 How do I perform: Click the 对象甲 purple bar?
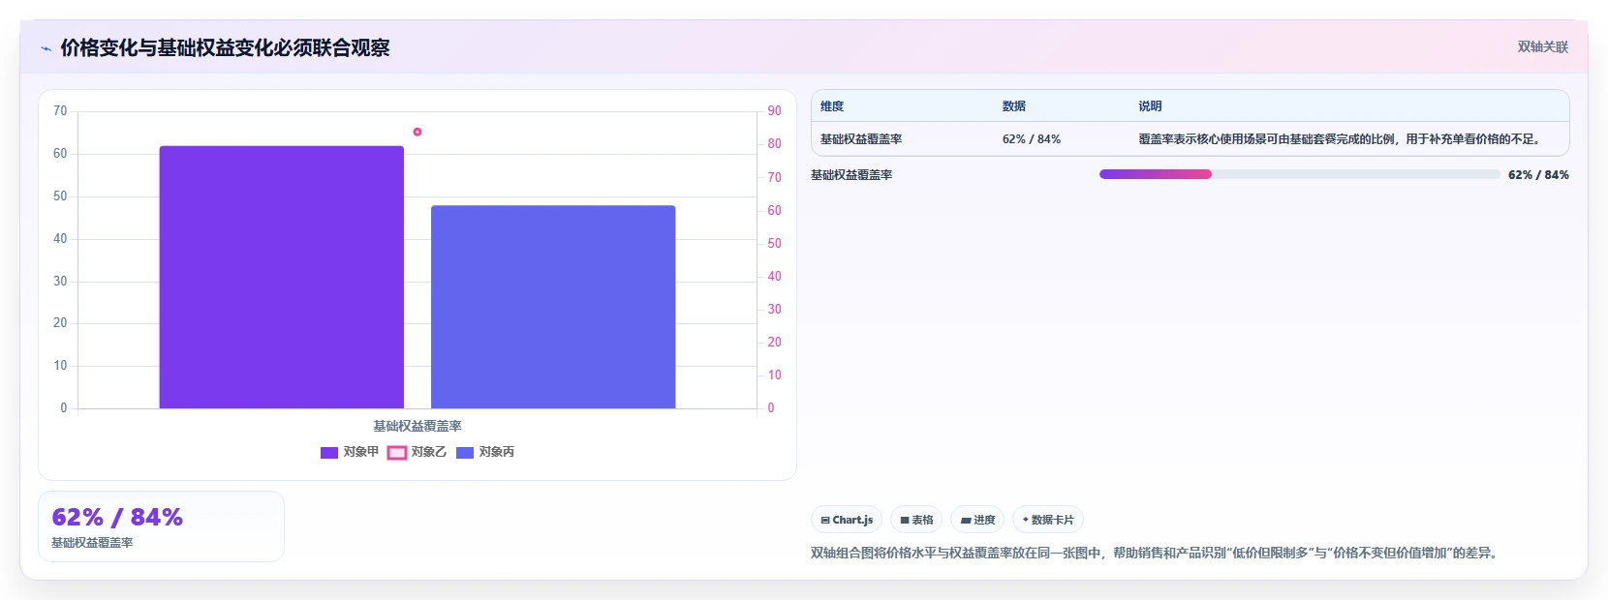282,277
